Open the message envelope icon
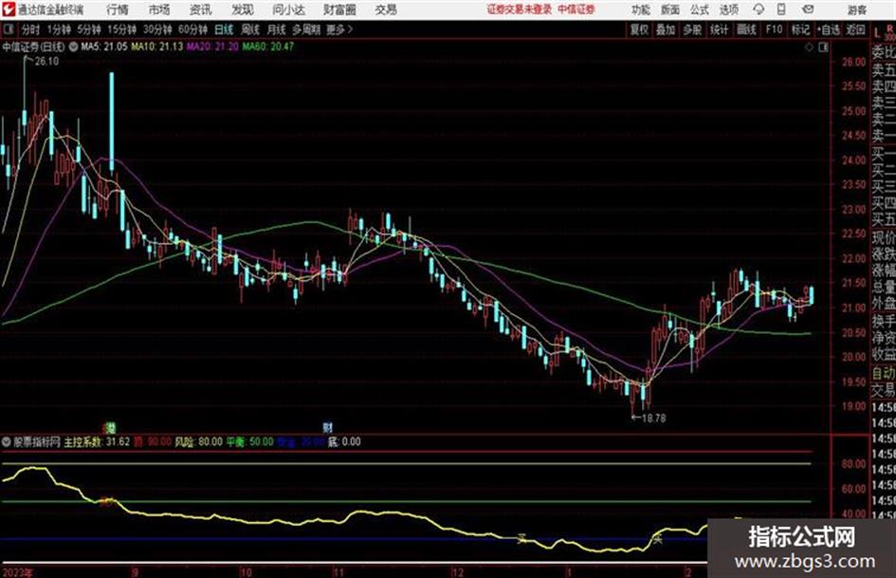 [808, 9]
